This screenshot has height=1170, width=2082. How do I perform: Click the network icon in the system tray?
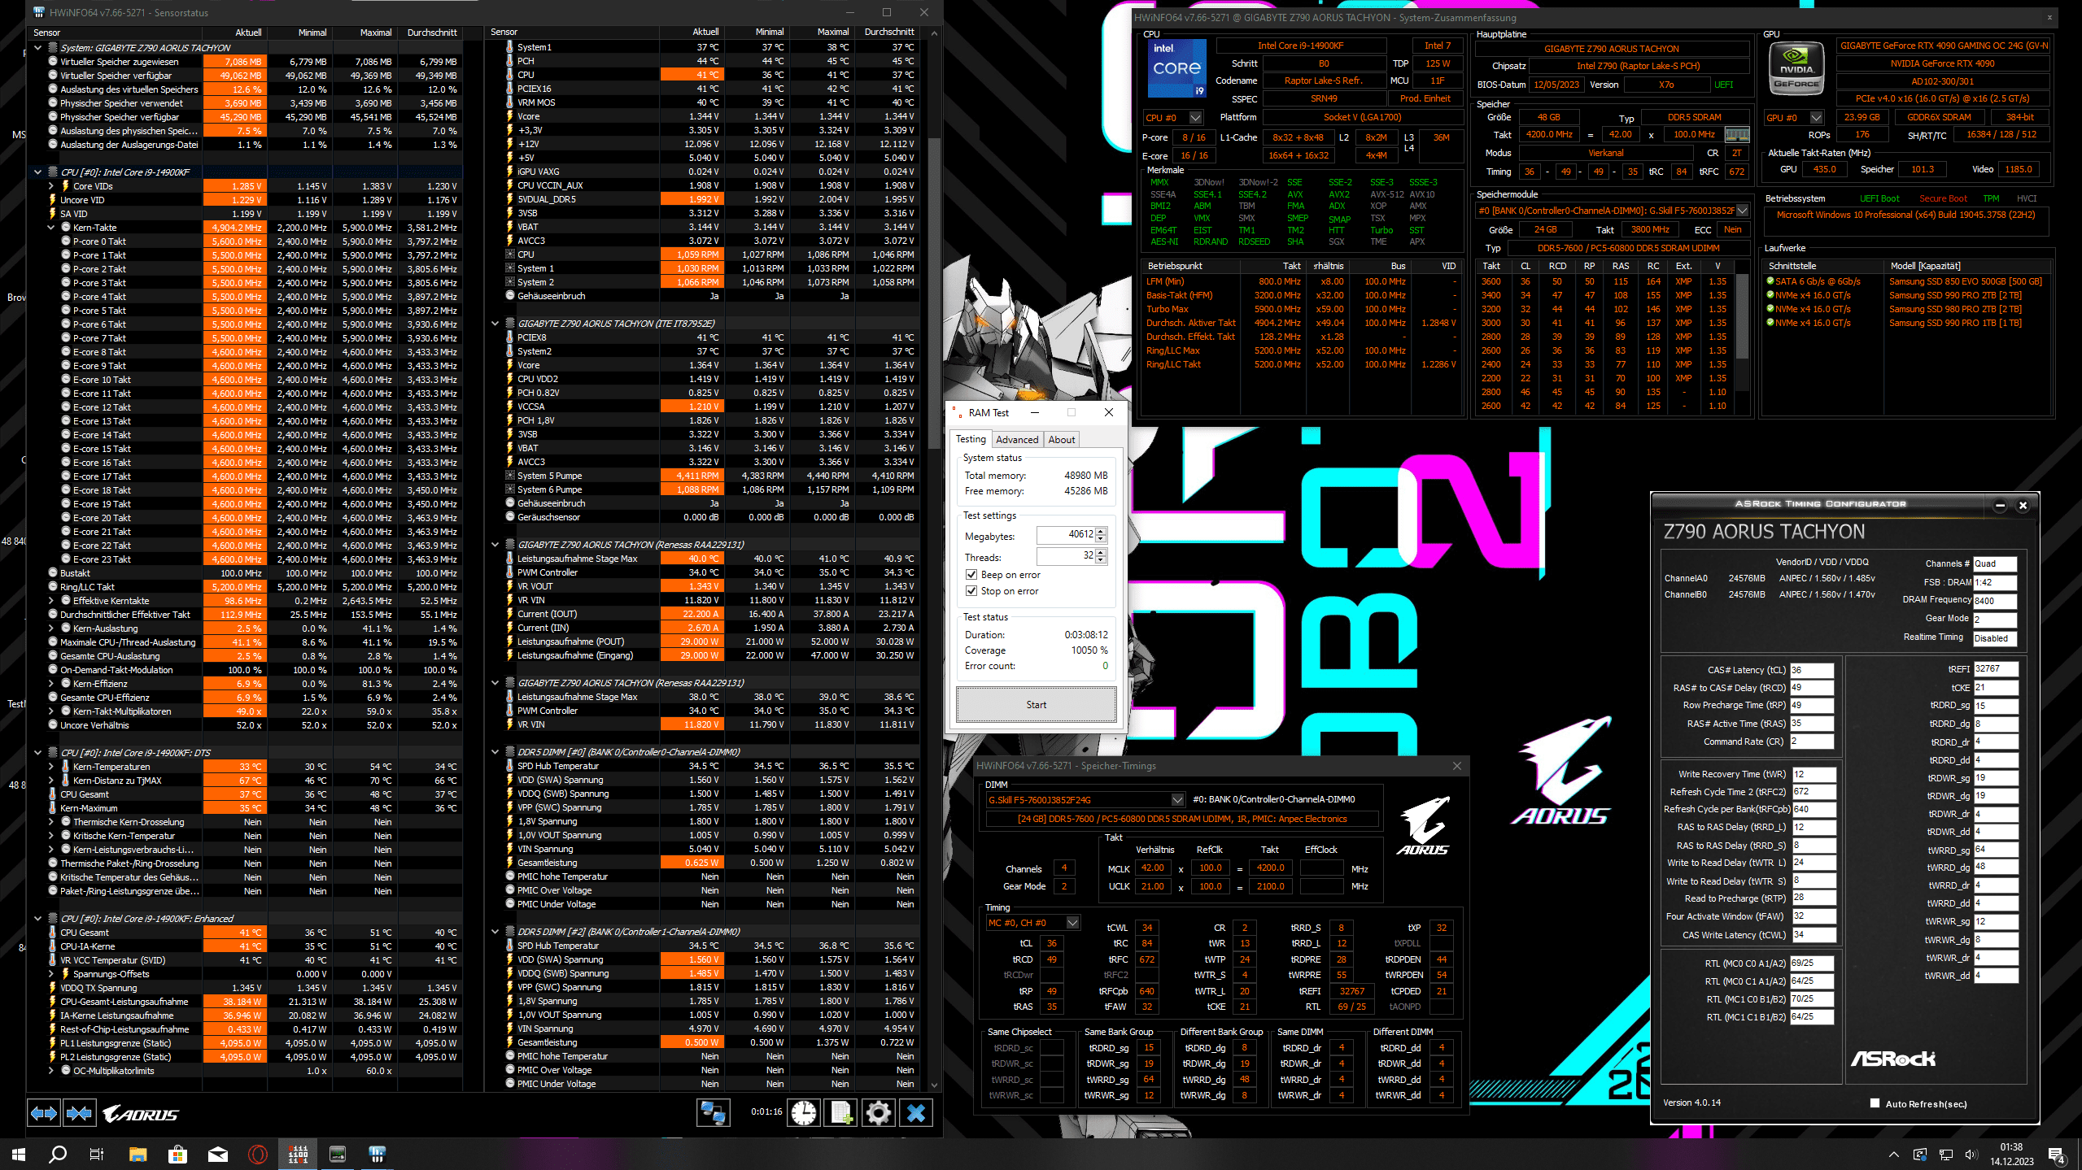[x=1946, y=1155]
